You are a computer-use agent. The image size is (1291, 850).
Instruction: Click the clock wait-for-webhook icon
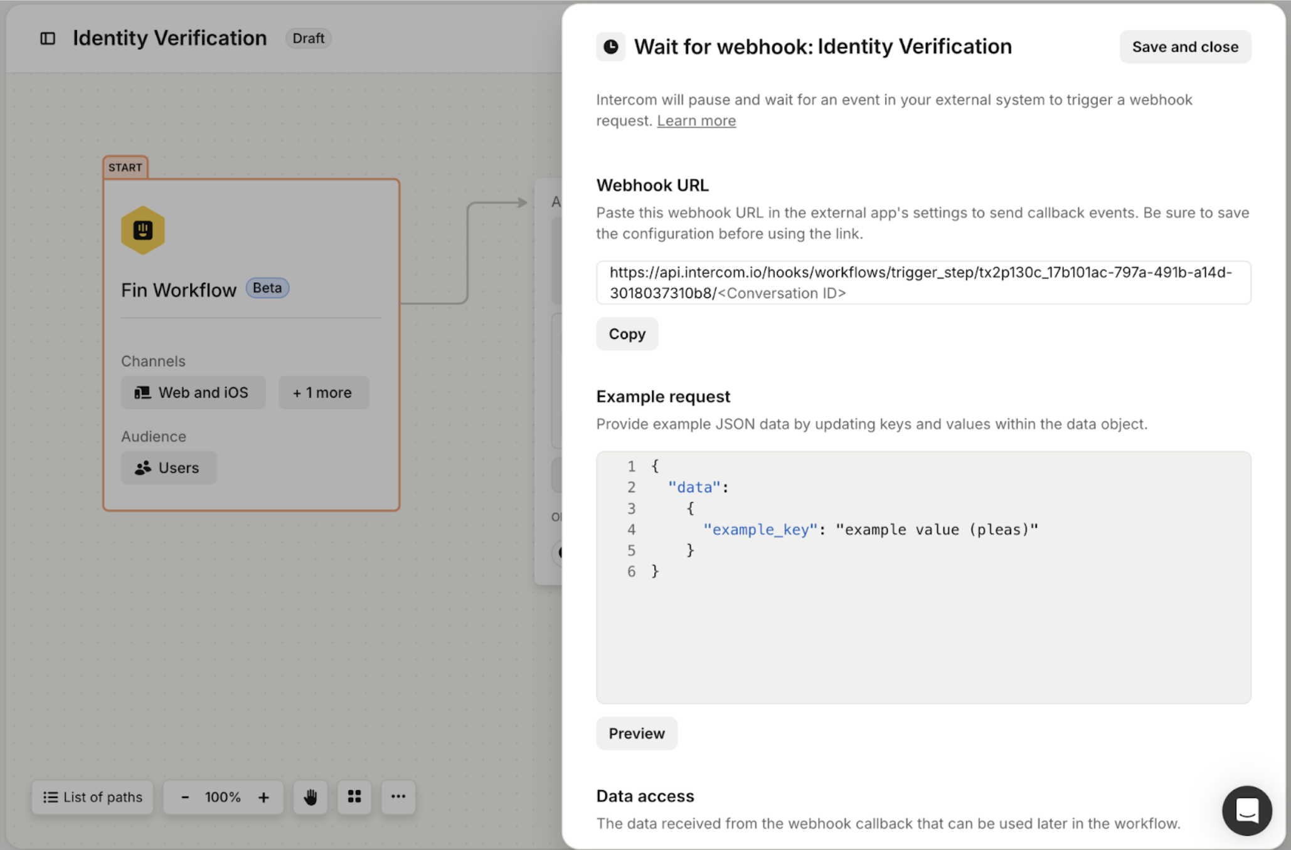click(x=610, y=47)
